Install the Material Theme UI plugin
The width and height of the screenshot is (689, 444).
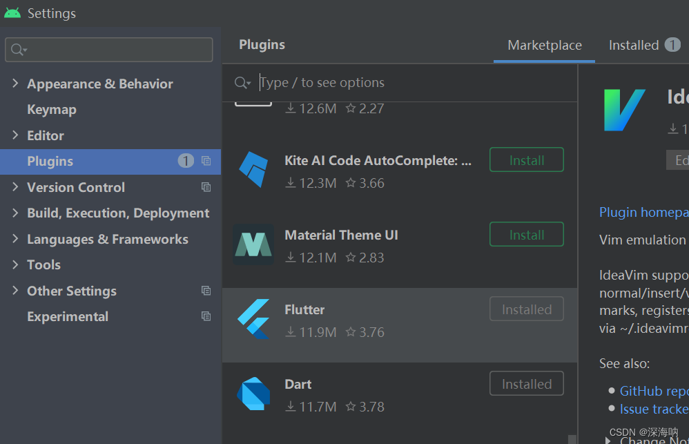pyautogui.click(x=527, y=235)
